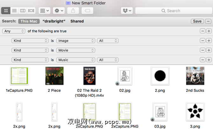Remove the Kind is Movie rule
The height and width of the screenshot is (129, 213).
[203, 50]
